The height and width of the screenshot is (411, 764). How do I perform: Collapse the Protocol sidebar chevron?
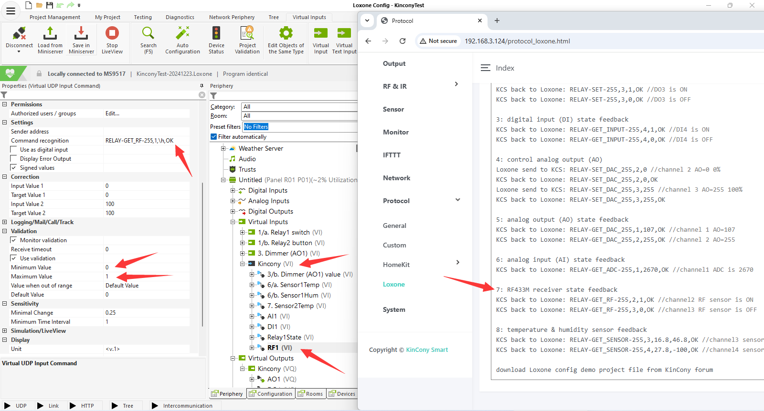[457, 200]
